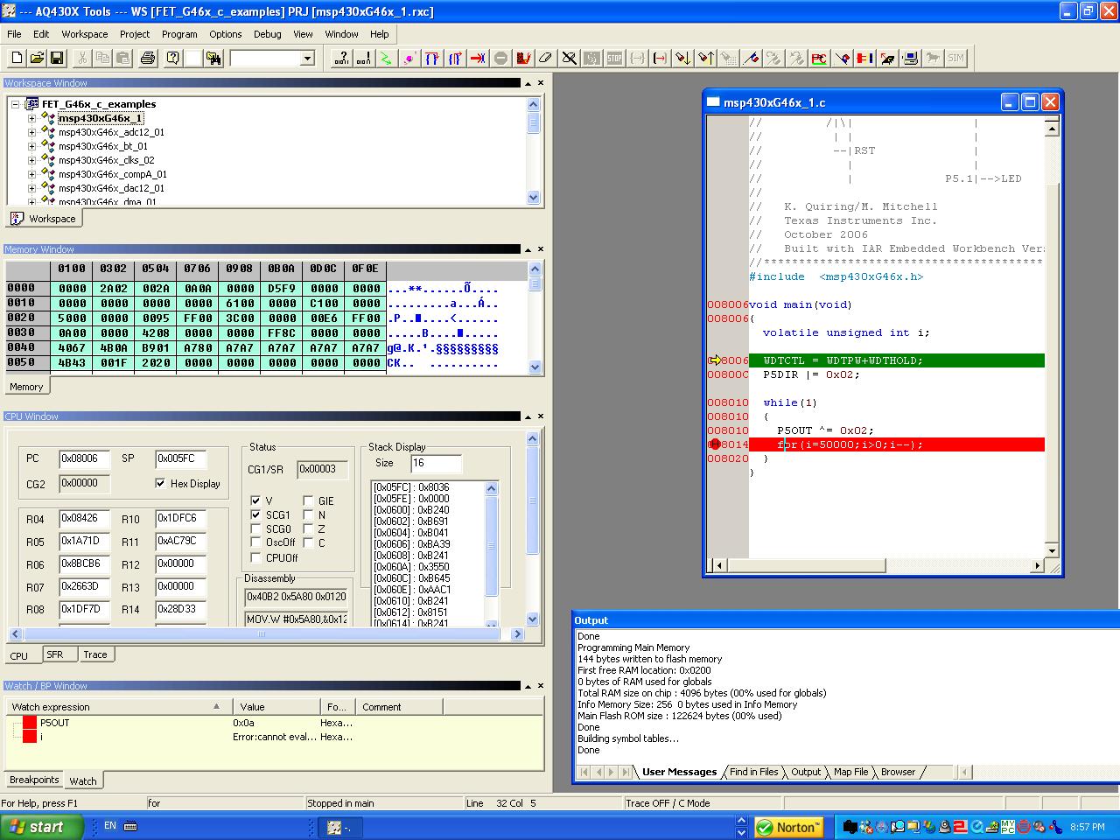Check the SCG0 status flag
Viewport: 1120px width, 840px height.
tap(255, 528)
